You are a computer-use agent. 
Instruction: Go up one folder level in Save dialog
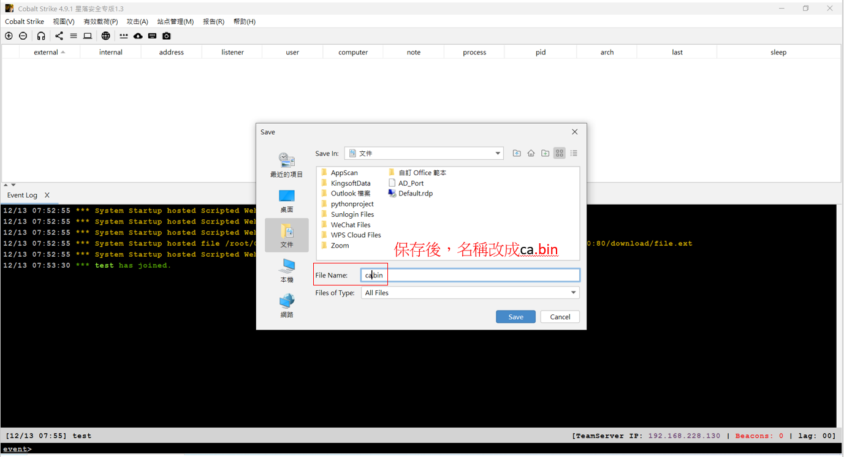(517, 153)
